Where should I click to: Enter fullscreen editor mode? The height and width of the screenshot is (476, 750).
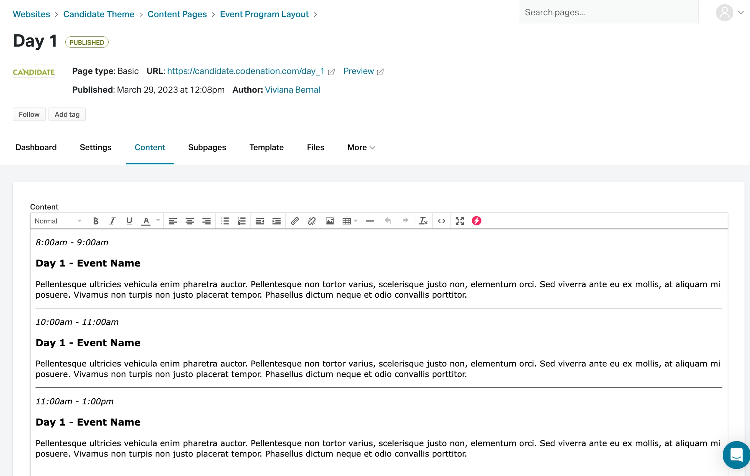(459, 221)
